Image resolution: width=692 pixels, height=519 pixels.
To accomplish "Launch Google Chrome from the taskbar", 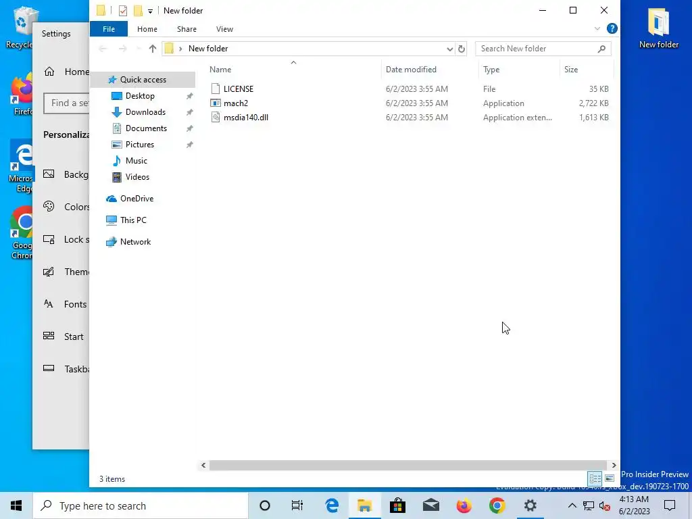I will (497, 505).
